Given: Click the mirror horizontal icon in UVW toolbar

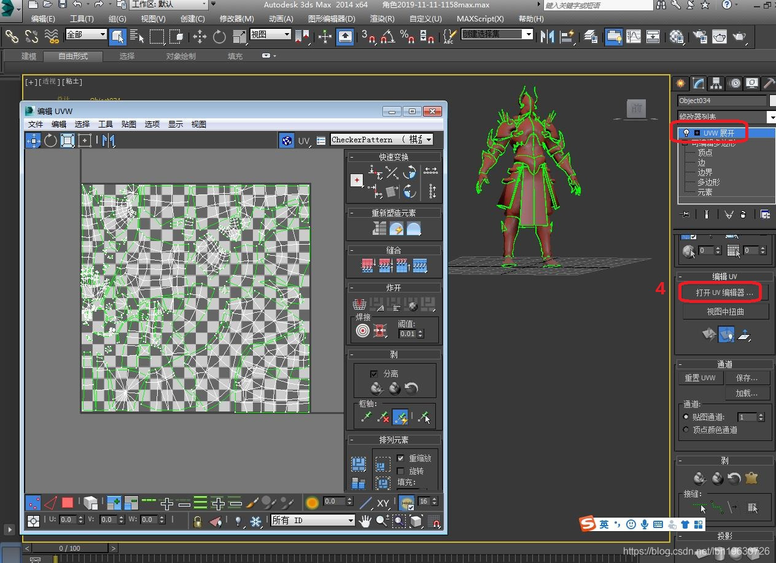Looking at the screenshot, I should pos(109,140).
